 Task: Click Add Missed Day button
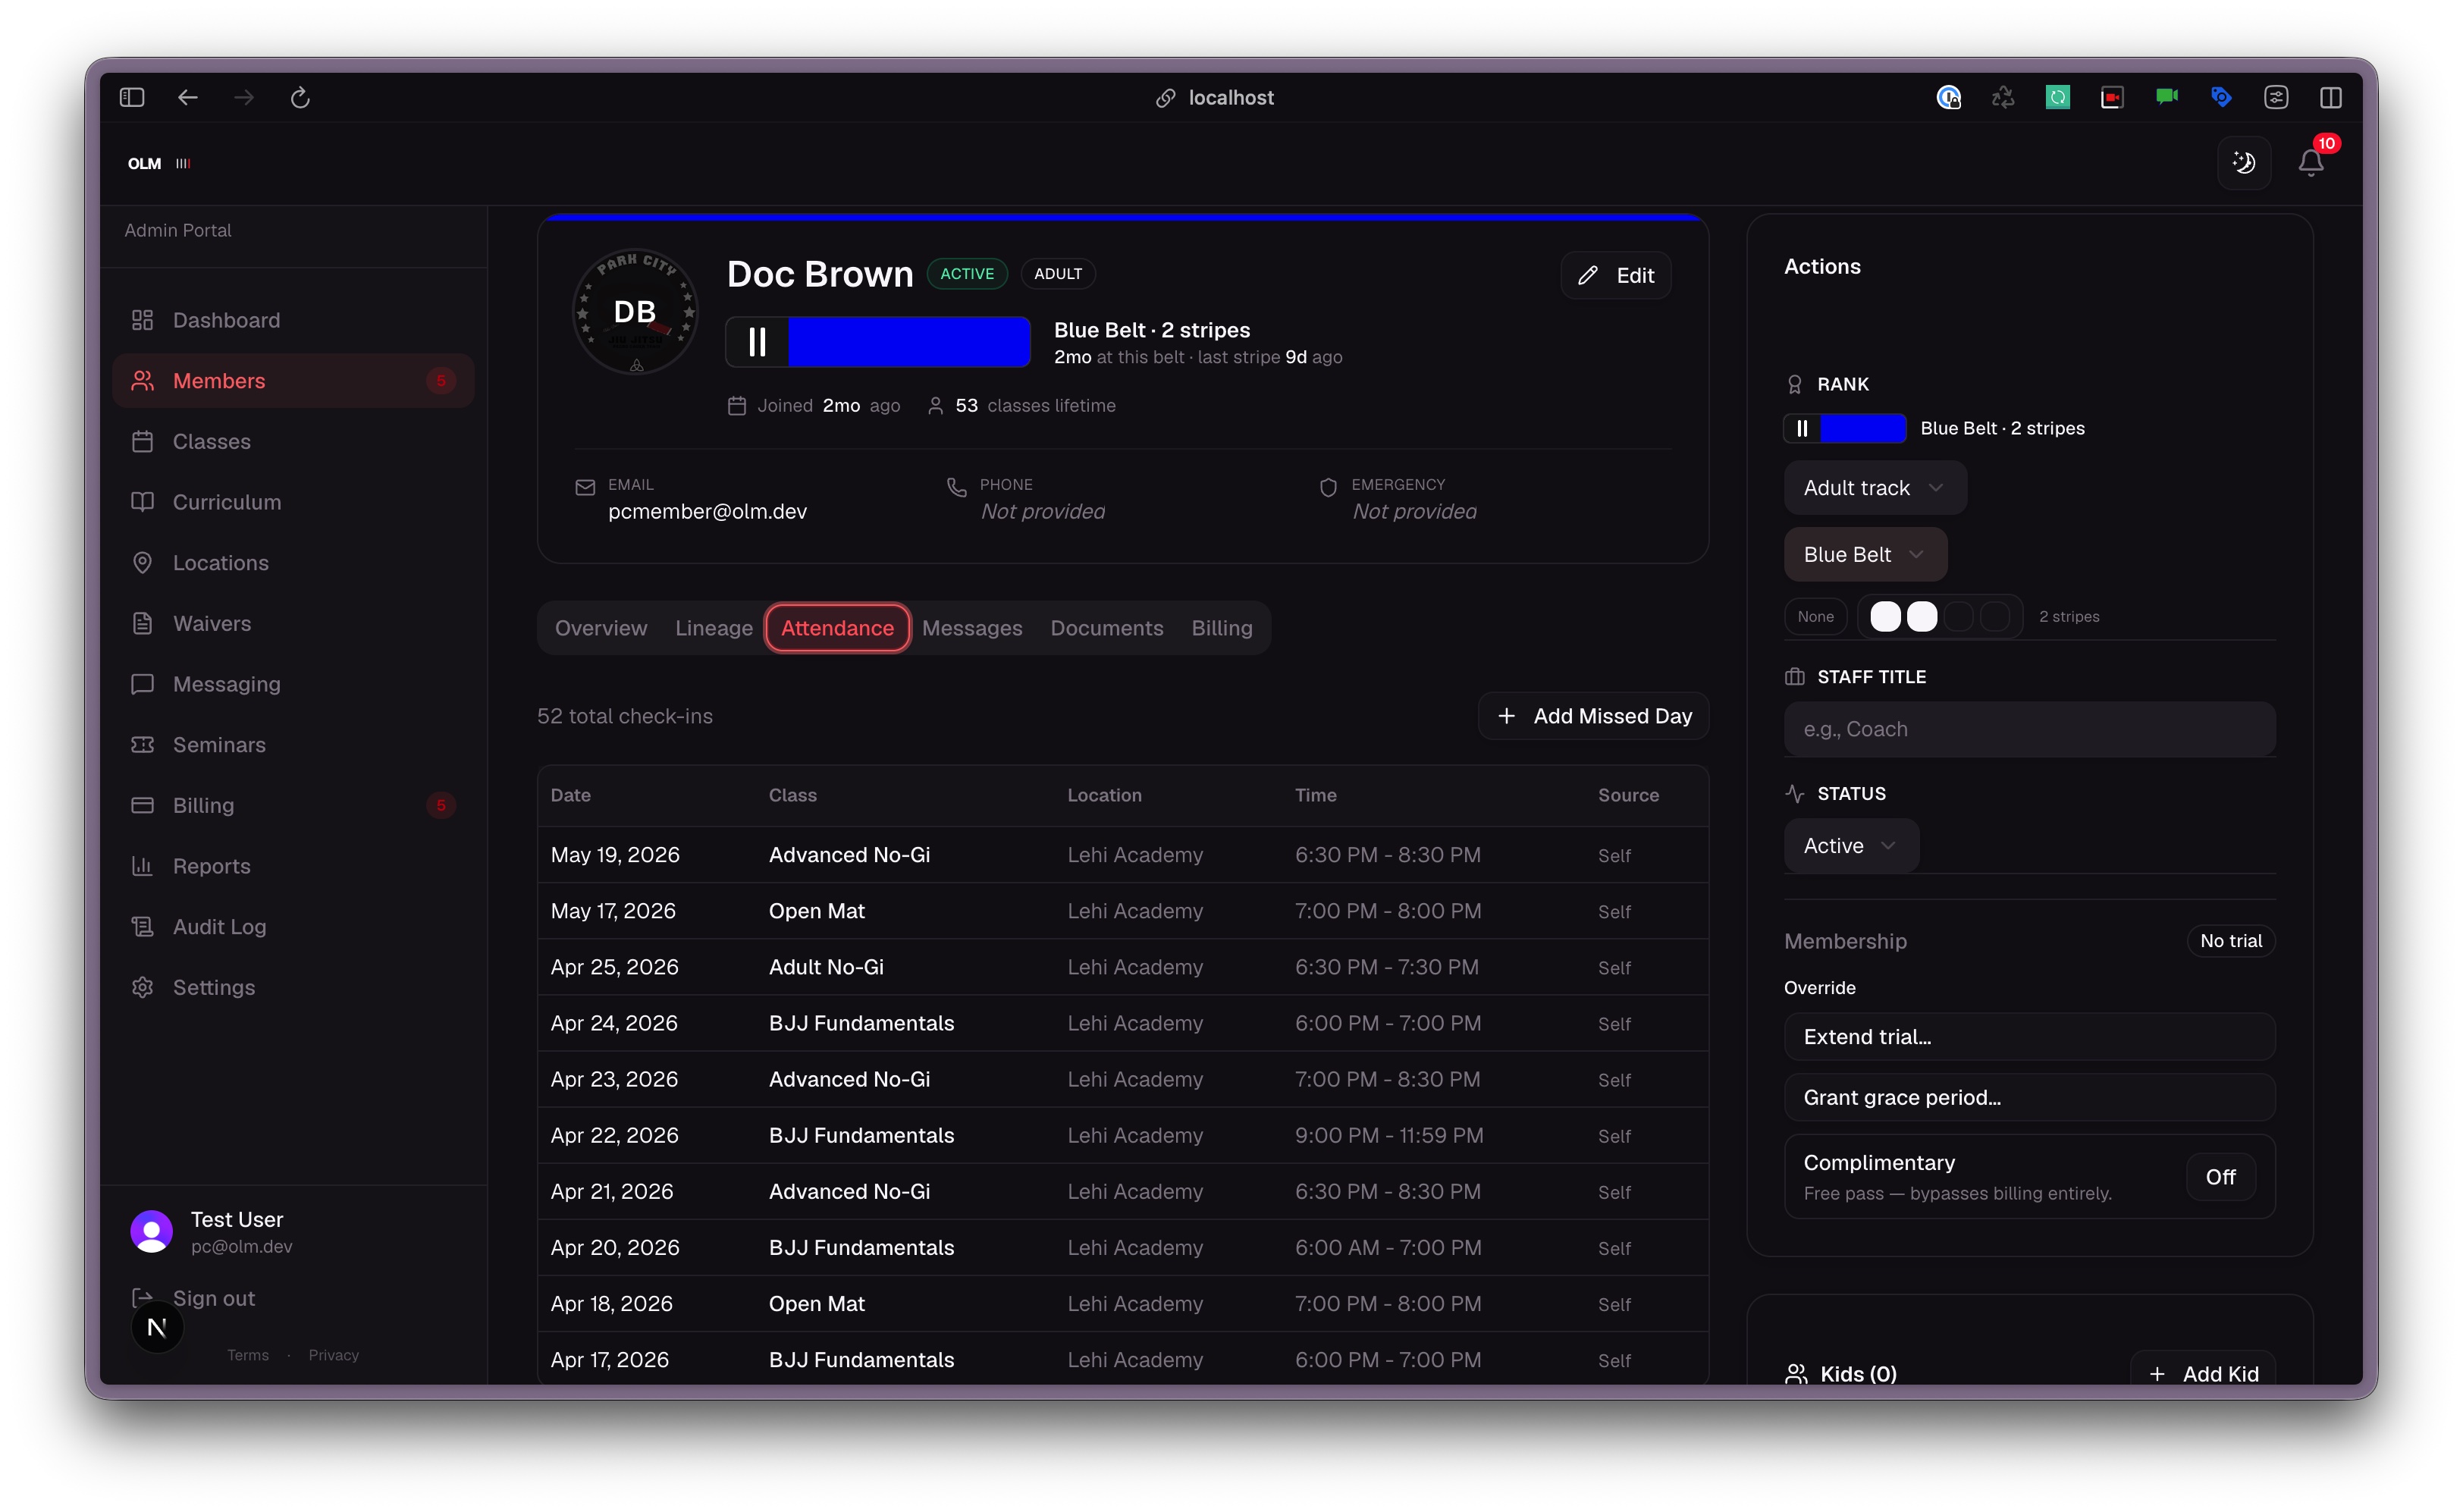(1593, 716)
